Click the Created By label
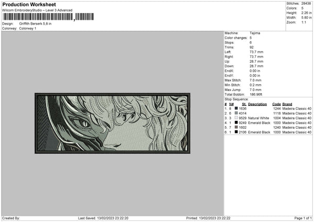Image resolution: width=314 pixels, height=222 pixels. 11,218
